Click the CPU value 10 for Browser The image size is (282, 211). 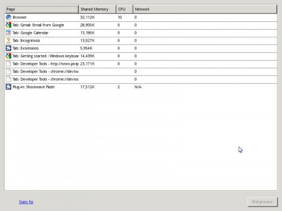coord(120,17)
